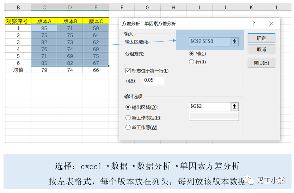Click the yellow 版本A header cell
Image resolution: width=294 pixels, height=193 pixels.
44,21
